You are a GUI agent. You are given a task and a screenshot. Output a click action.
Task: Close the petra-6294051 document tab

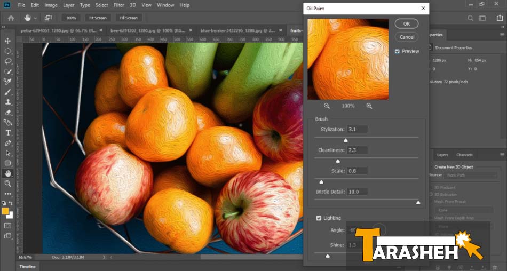pyautogui.click(x=101, y=30)
